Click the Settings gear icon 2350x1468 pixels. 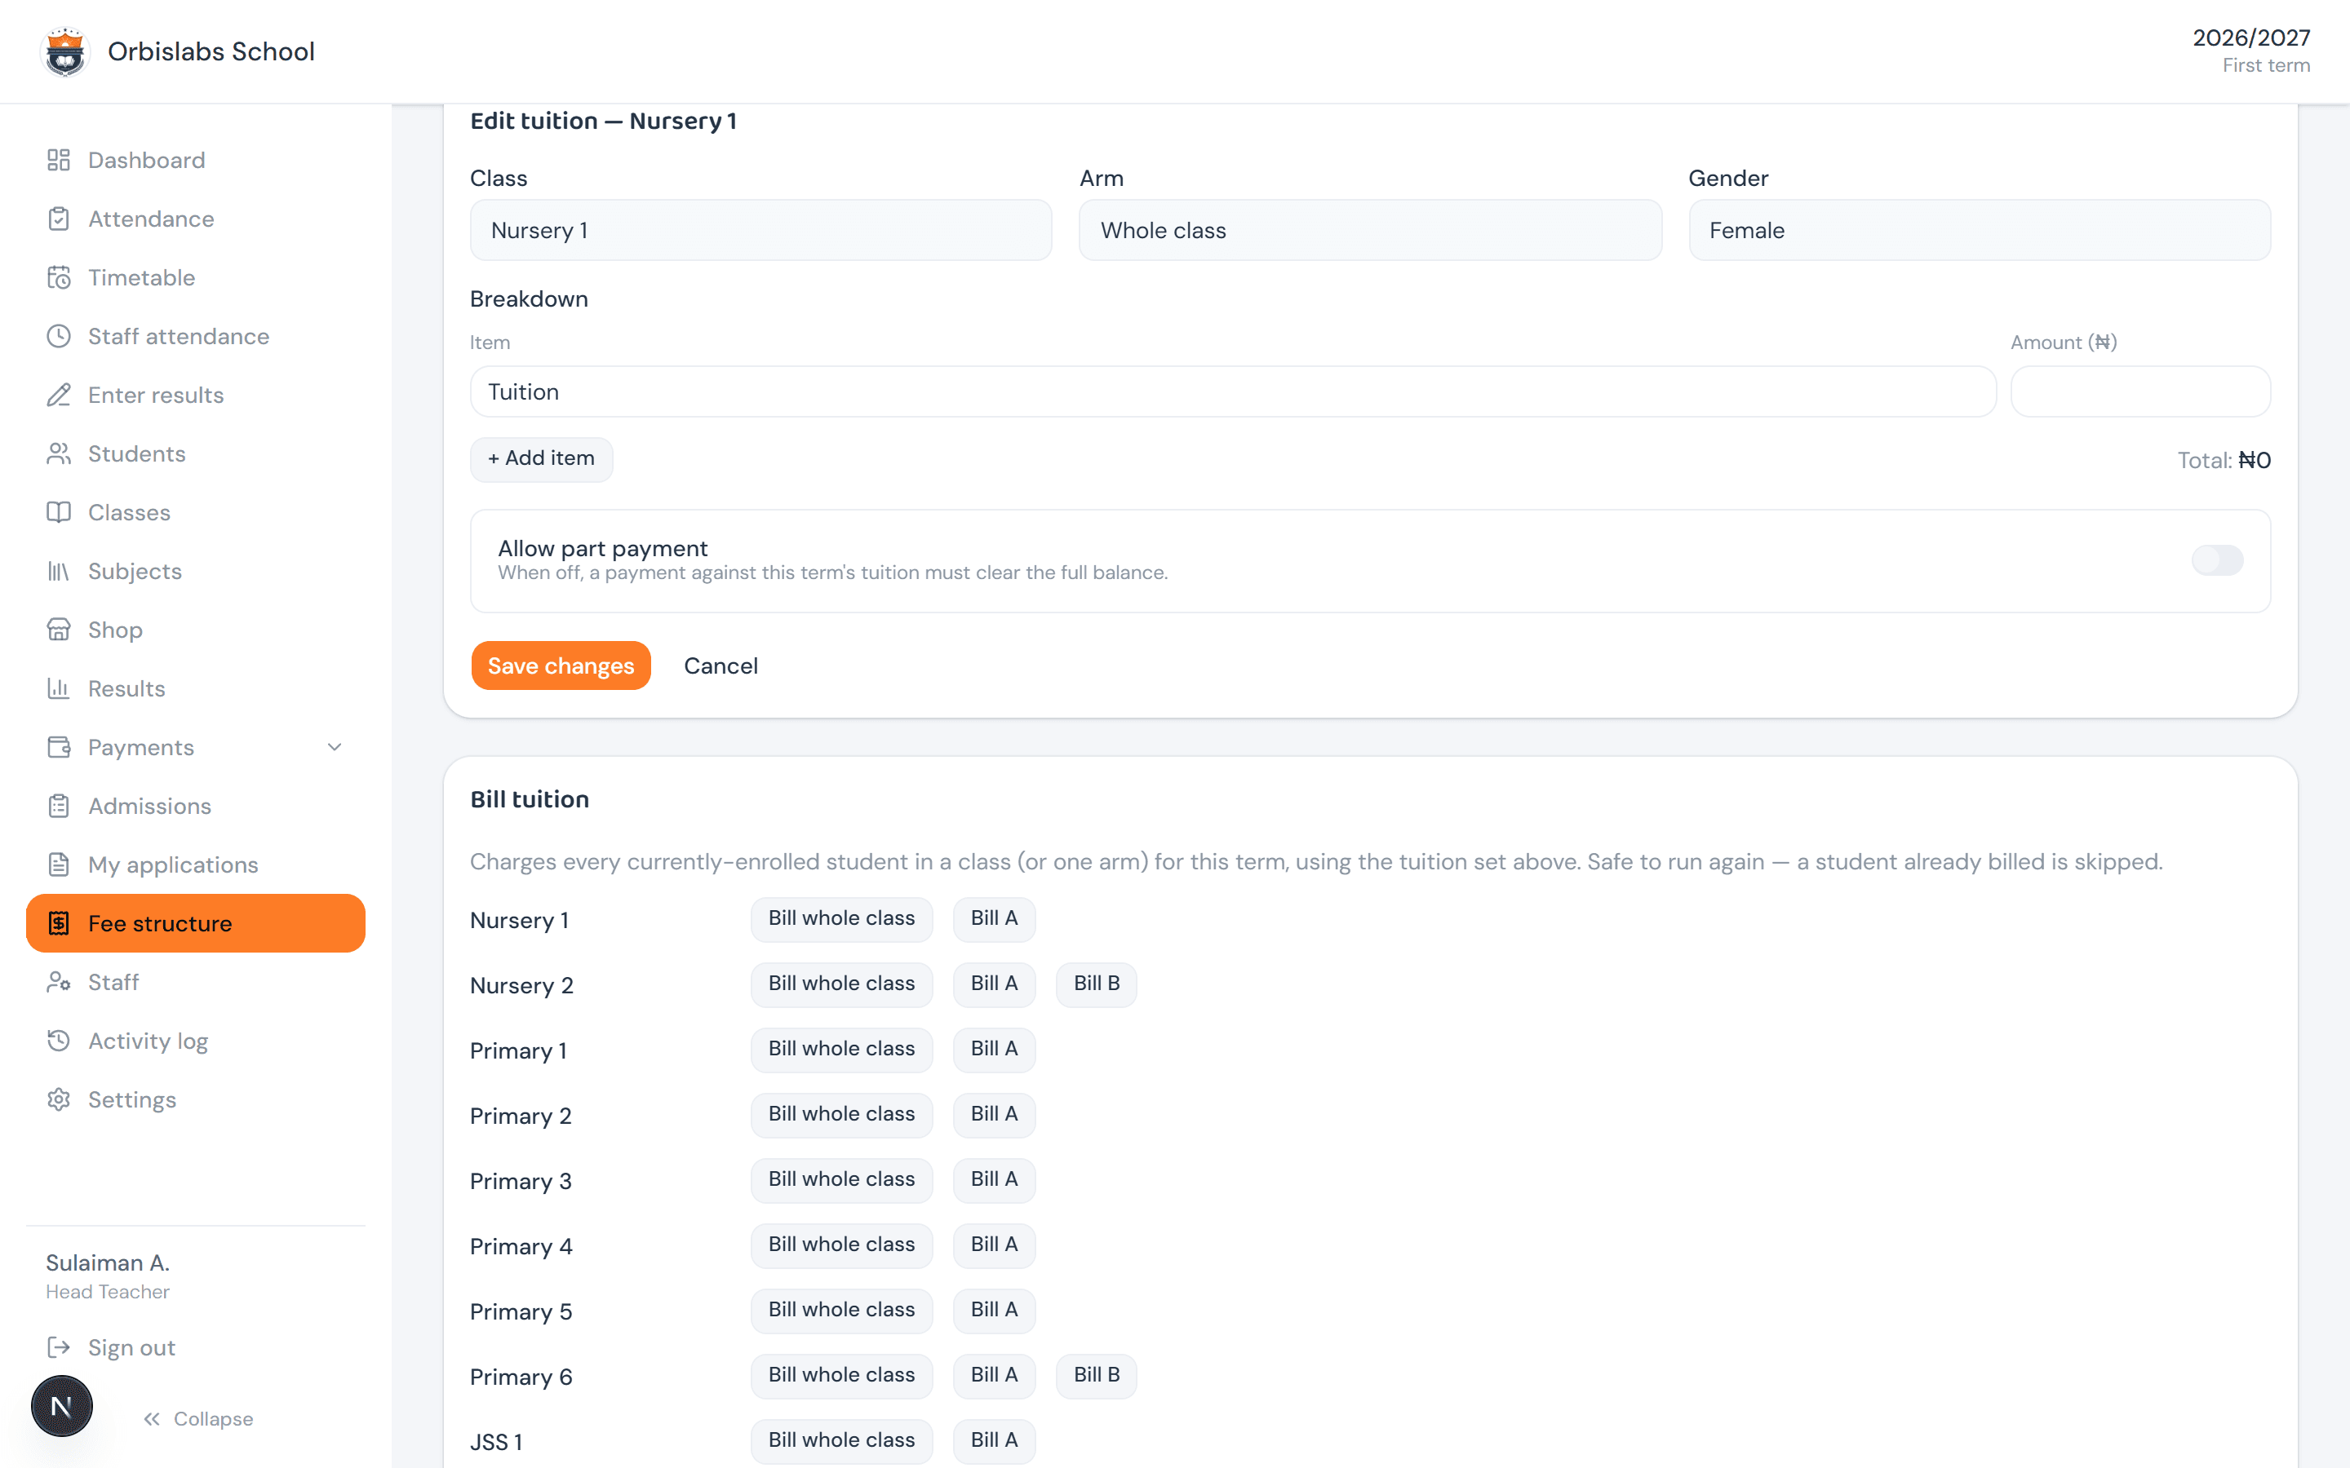coord(58,1100)
